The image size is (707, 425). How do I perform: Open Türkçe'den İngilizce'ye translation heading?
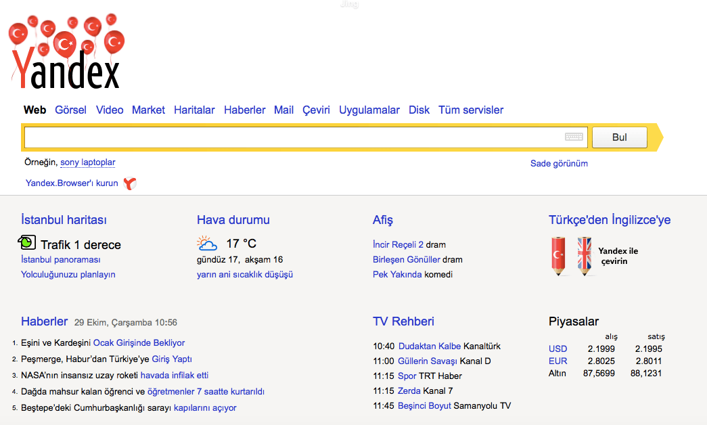610,220
